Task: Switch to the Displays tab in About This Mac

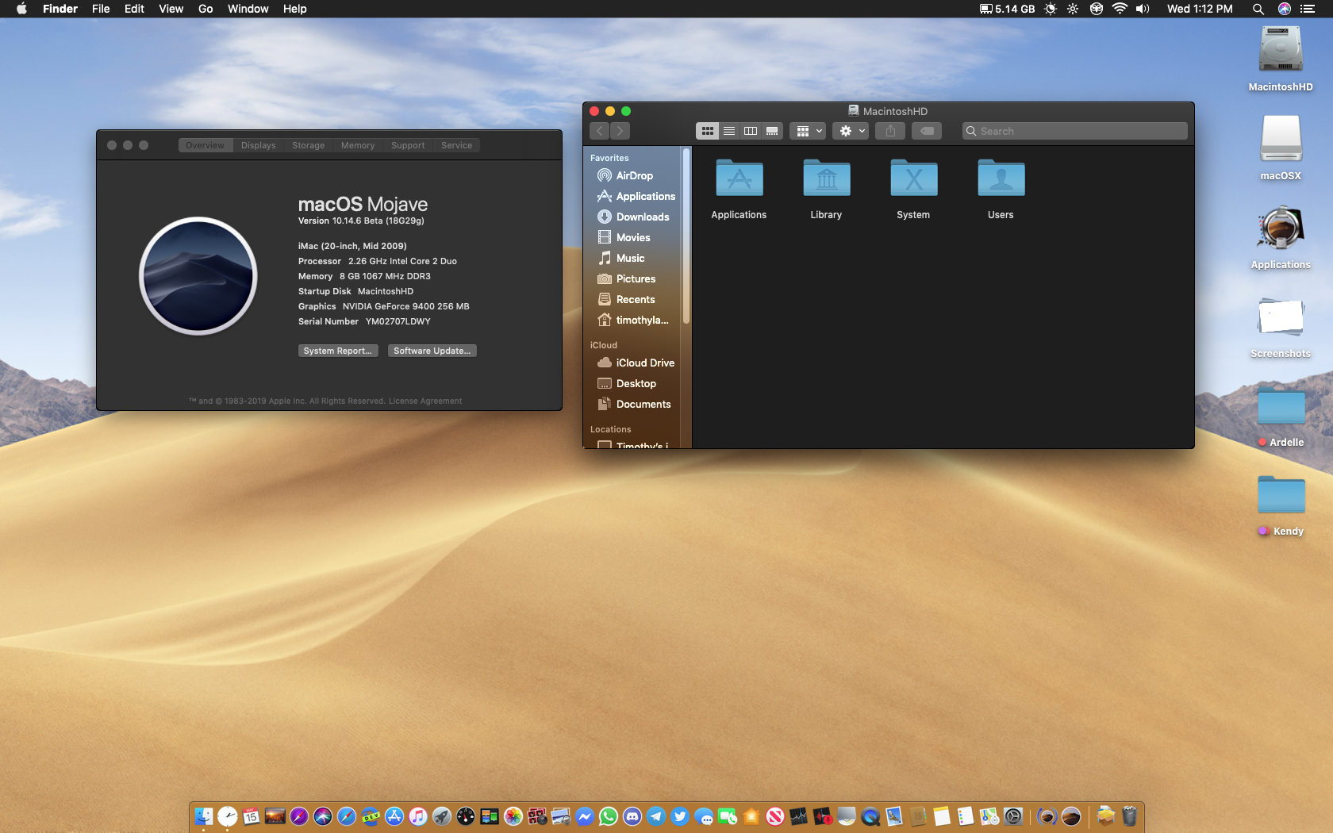Action: coord(258,145)
